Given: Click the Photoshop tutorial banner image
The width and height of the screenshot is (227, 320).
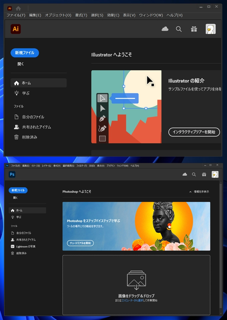Looking at the screenshot, I should click(136, 226).
